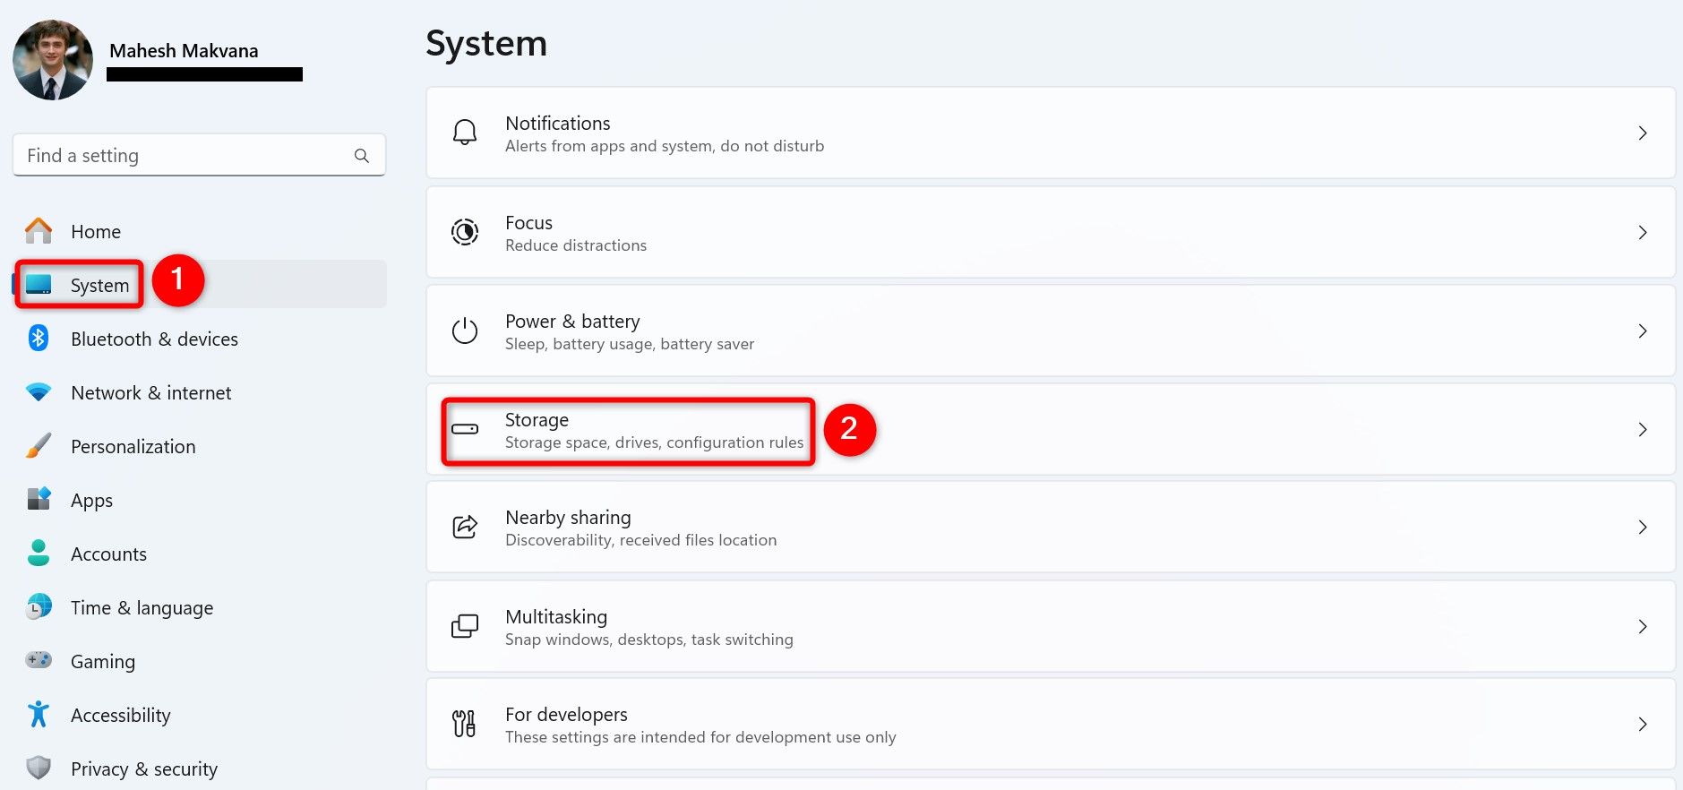
Task: Click the Storage drive icon
Action: click(465, 429)
